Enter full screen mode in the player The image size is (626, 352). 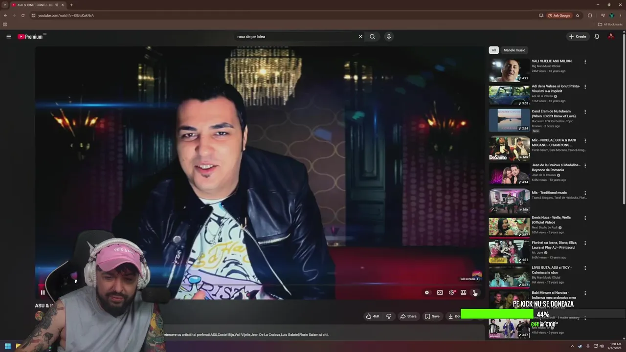(x=475, y=292)
